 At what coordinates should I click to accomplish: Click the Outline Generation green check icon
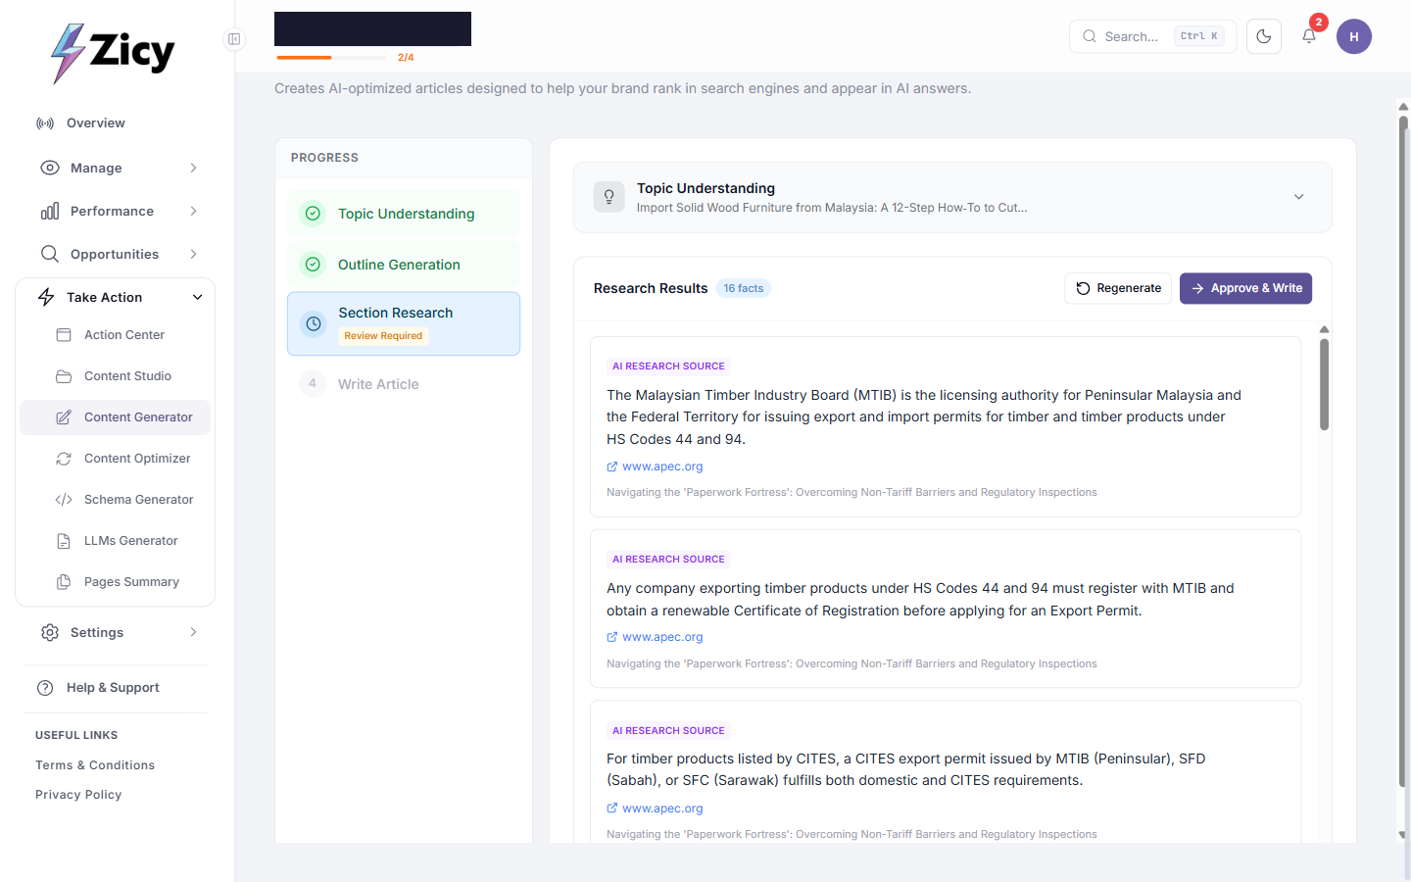pos(313,265)
